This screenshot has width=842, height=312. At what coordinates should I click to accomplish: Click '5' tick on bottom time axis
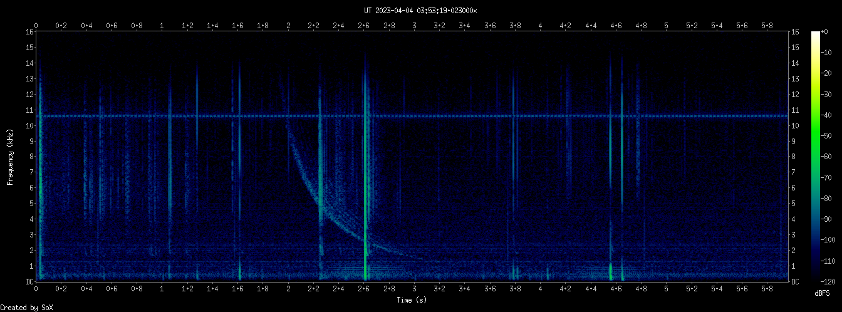click(x=667, y=289)
